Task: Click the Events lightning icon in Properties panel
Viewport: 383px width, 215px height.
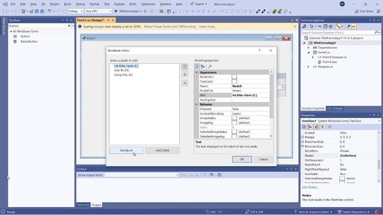Action: point(323,127)
